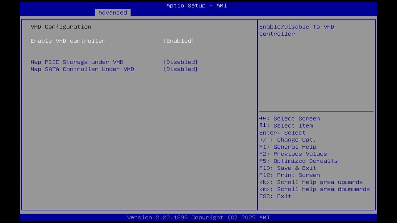
Task: Click Scroll help area upwards entry
Action: pyautogui.click(x=311, y=182)
